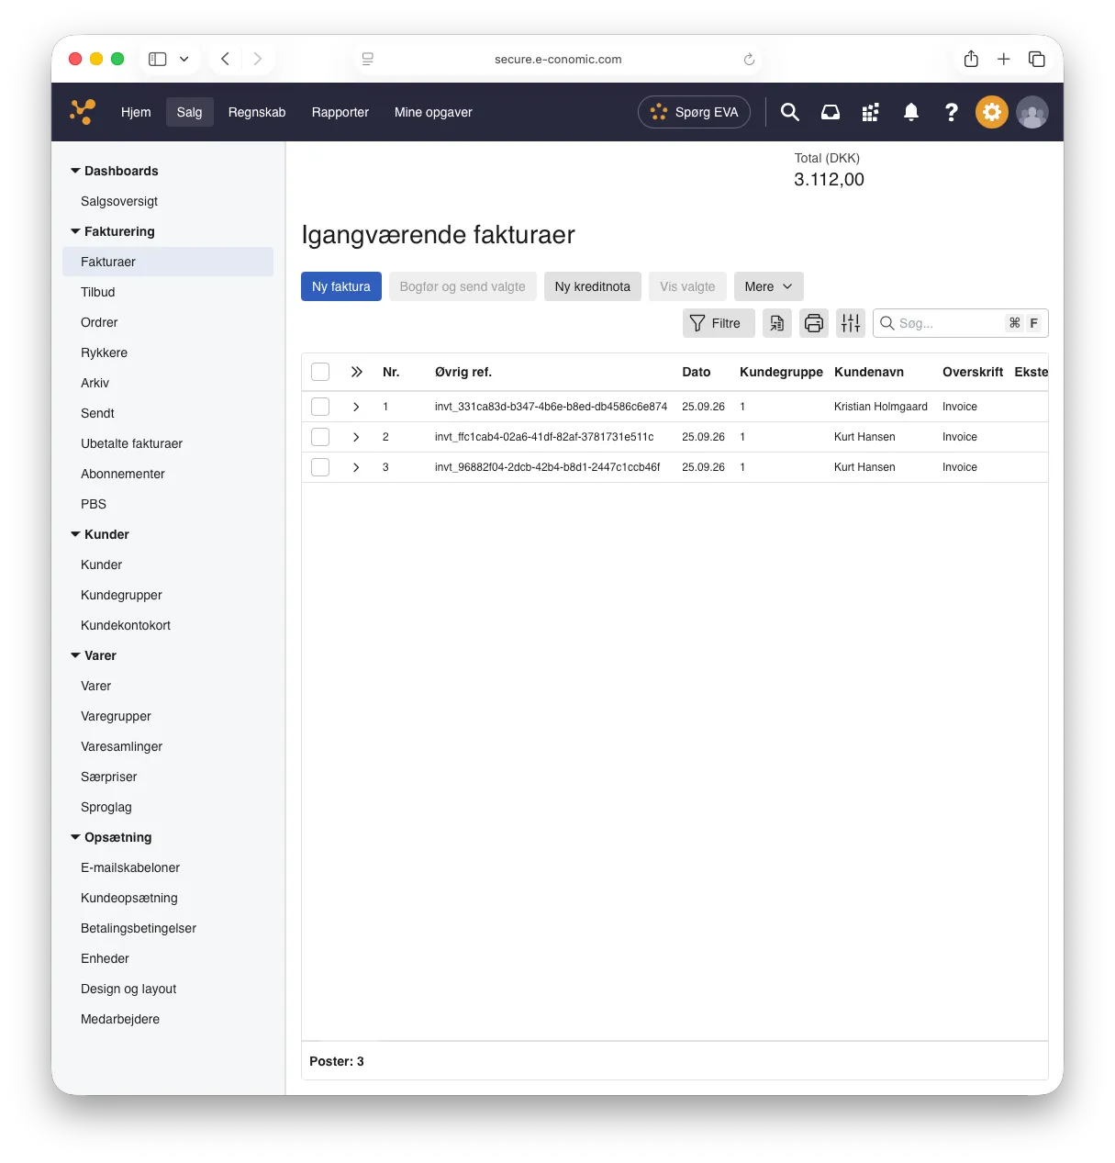Collapse the Opsætning section
This screenshot has height=1163, width=1115.
click(x=75, y=837)
